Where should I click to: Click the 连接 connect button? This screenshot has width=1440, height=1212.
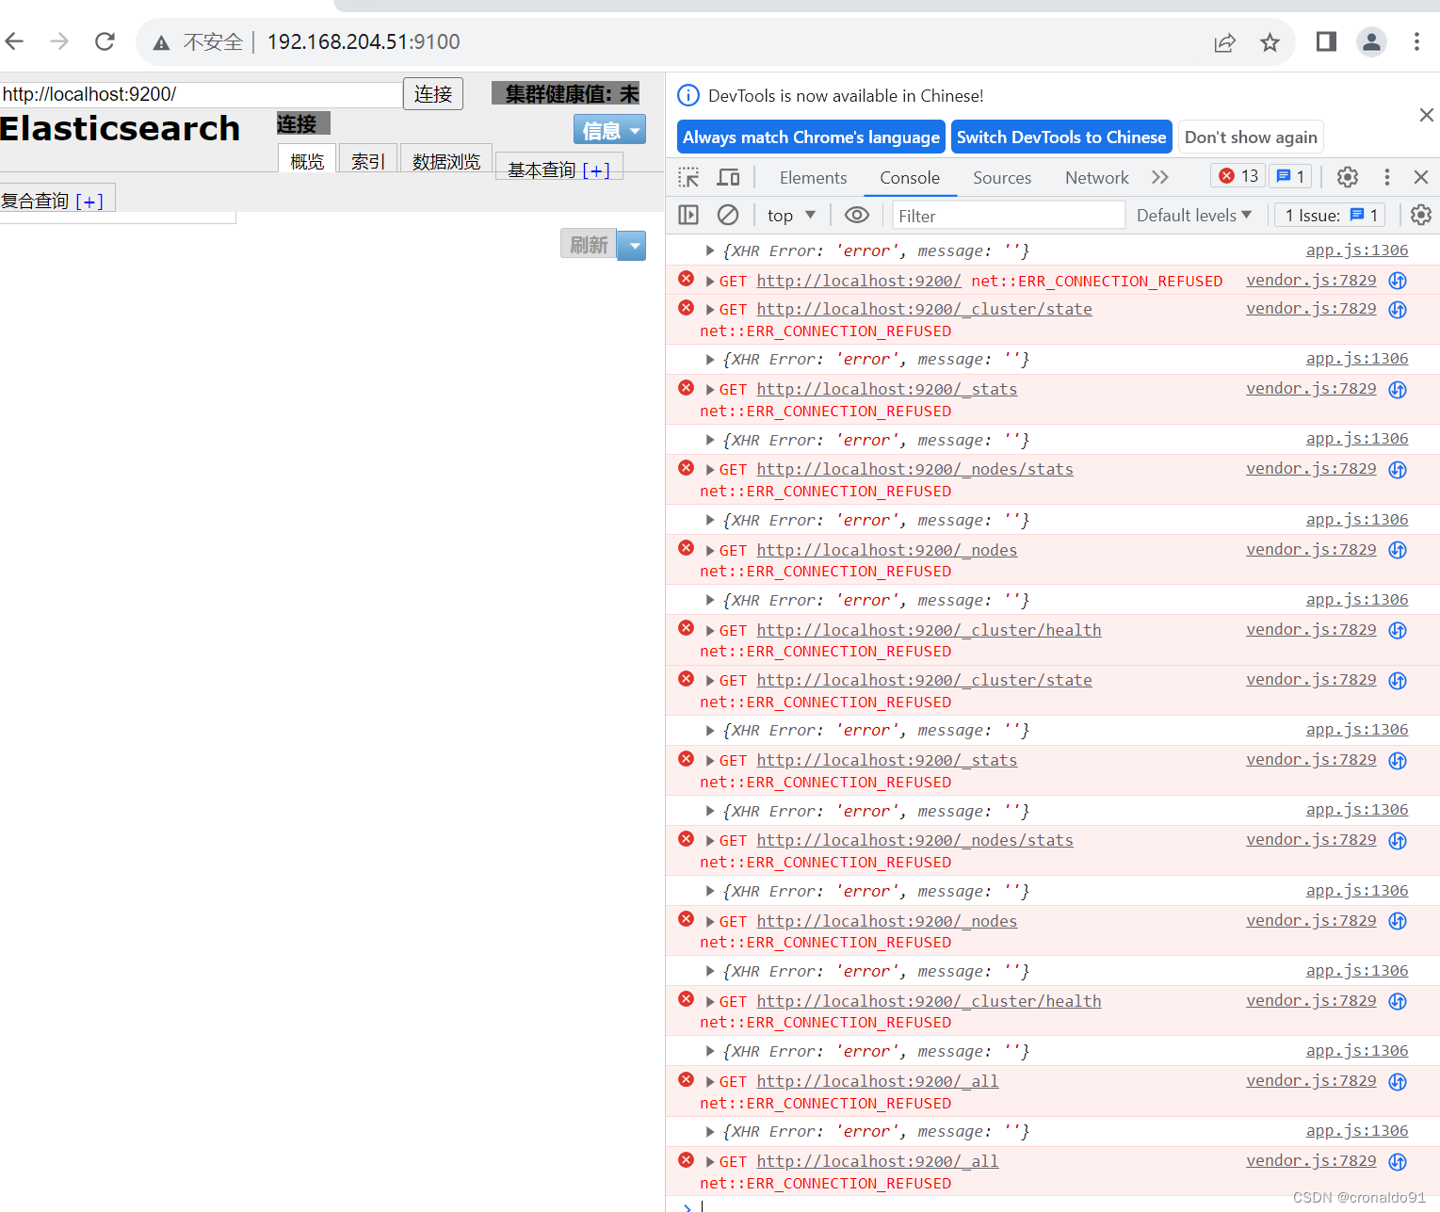(x=433, y=93)
